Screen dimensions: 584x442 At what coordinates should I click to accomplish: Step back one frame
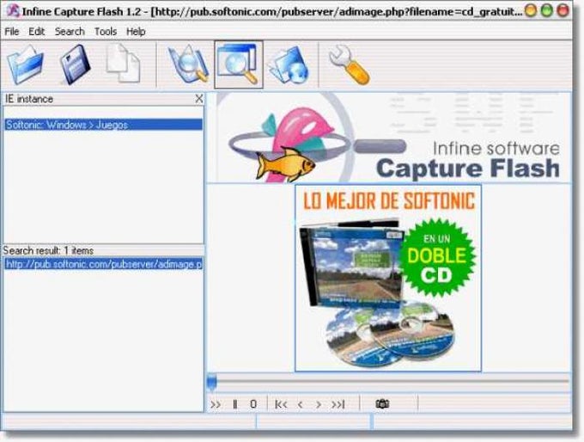[301, 404]
